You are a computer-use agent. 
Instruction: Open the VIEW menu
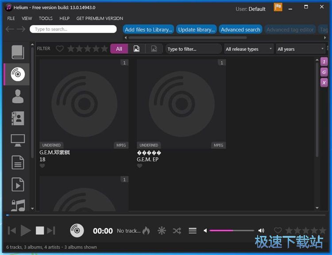[27, 19]
